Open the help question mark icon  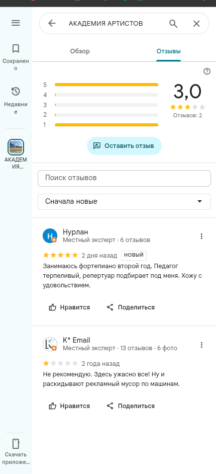207,71
